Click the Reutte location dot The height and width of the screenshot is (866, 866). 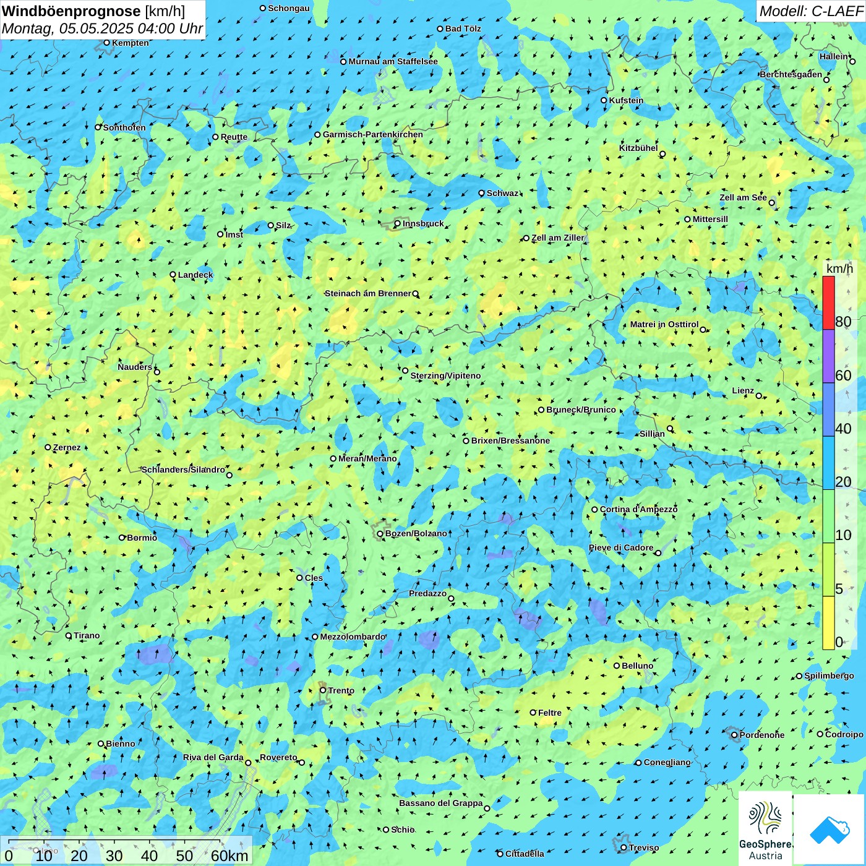(x=215, y=137)
